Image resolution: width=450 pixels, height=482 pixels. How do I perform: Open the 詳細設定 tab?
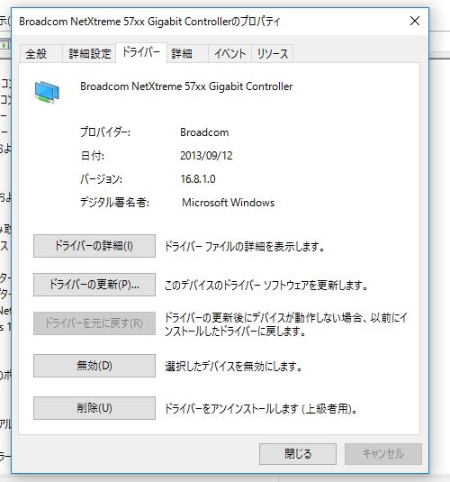coord(89,54)
